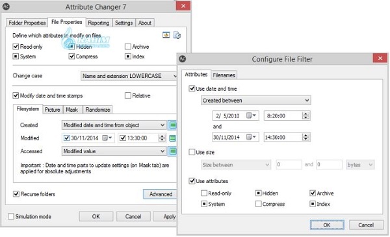Image resolution: width=390 pixels, height=237 pixels.
Task: Uncheck Use attributes in file filter
Action: [192, 181]
